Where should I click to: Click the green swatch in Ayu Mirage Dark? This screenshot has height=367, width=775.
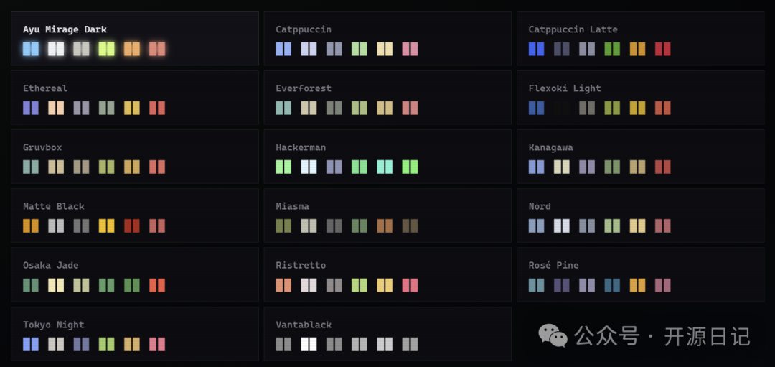[106, 49]
